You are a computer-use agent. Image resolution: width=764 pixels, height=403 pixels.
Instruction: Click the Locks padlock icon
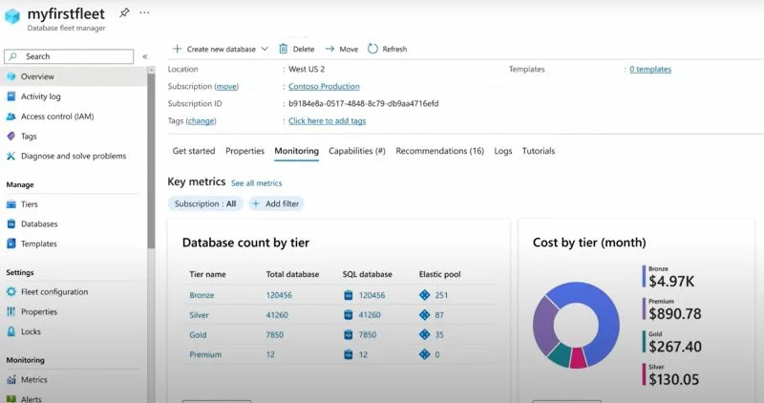(11, 331)
